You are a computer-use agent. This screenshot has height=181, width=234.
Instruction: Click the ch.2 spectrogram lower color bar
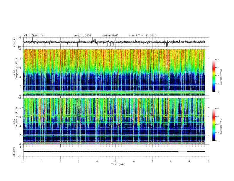214,125
